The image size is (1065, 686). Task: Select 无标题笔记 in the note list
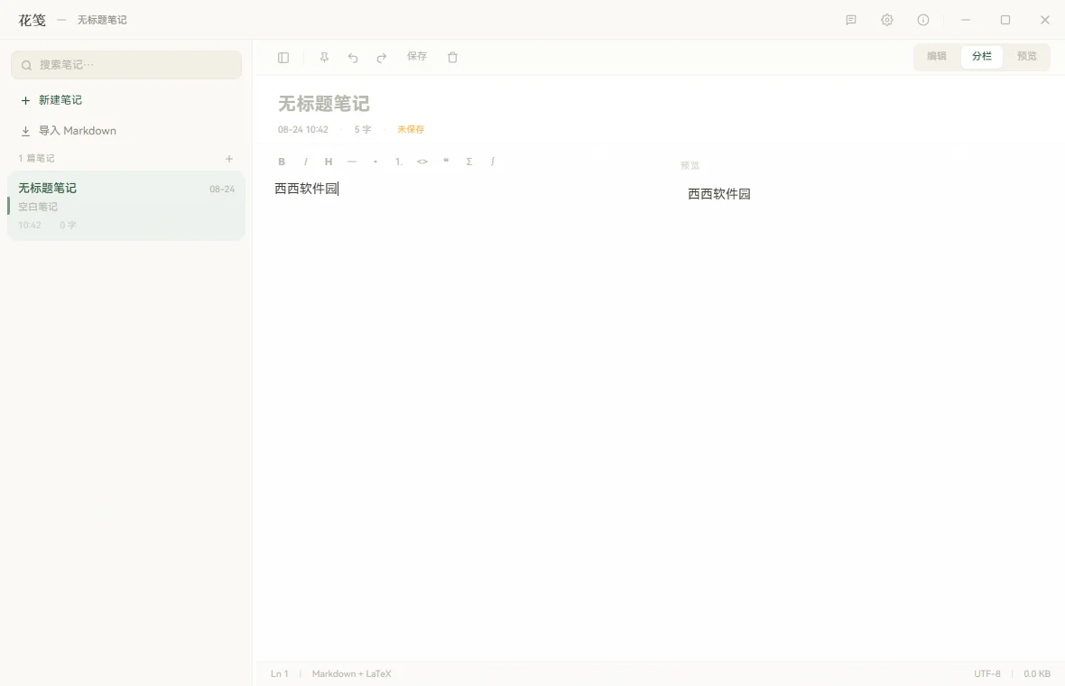click(126, 206)
